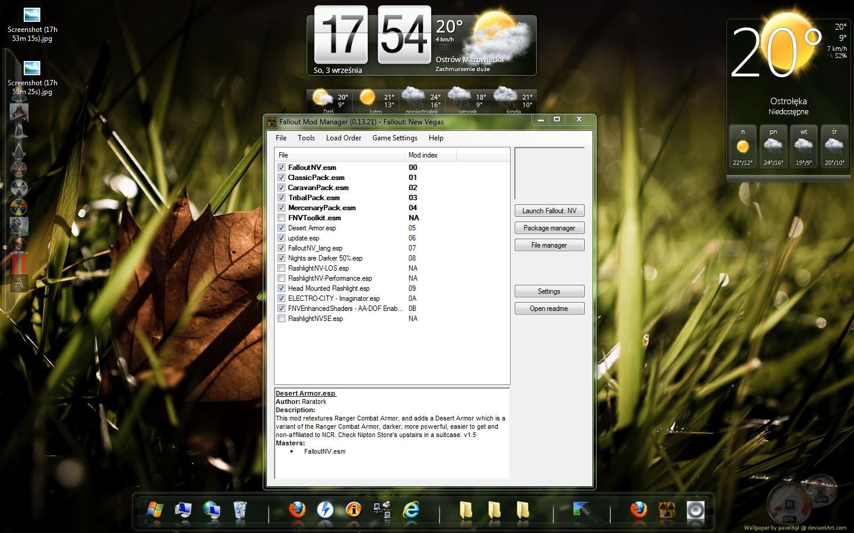The image size is (854, 533).
Task: Click 'Ostrów Mazowiecka' location text
Action: (470, 59)
